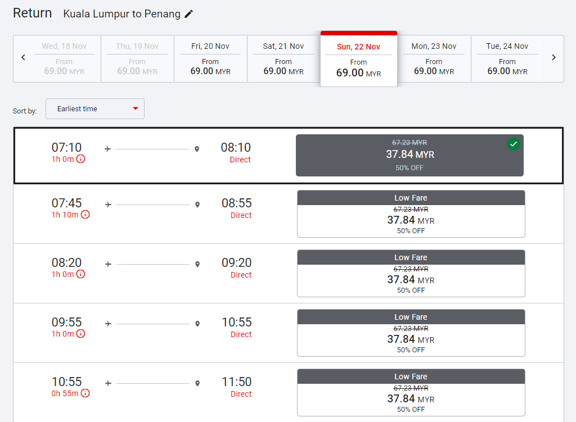Viewport: 576px width, 422px height.
Task: Open duration info icon for 07:45 flight
Action: 85,215
